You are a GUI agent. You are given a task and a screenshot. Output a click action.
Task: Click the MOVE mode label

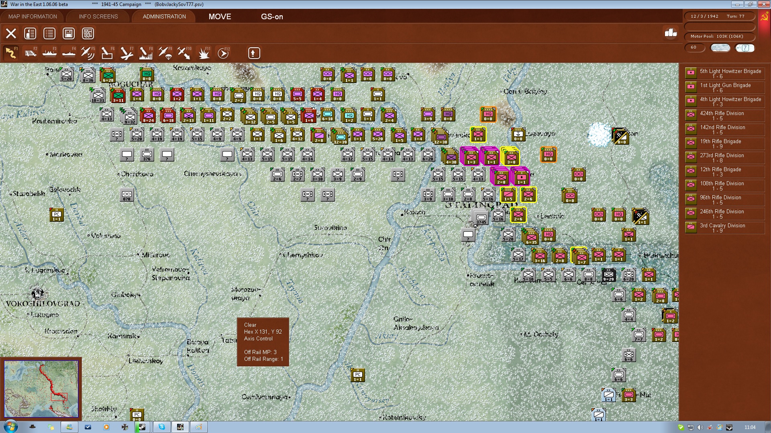click(220, 16)
